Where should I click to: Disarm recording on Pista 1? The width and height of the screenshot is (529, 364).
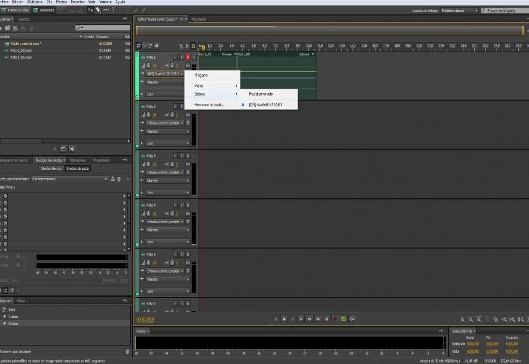[188, 57]
